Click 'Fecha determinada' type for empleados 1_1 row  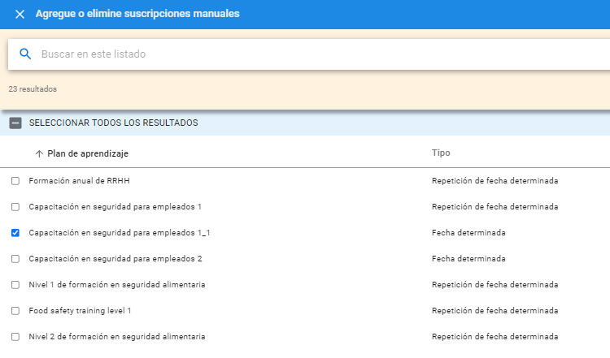[x=468, y=233]
